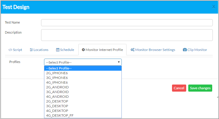Click the gear icon on Monitor Internet Profile
Image resolution: width=219 pixels, height=119 pixels.
[x=83, y=50]
